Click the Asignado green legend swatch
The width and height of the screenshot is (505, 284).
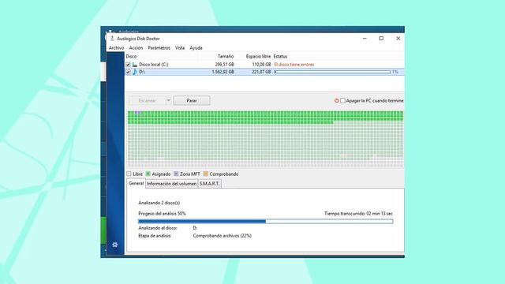[x=148, y=174]
